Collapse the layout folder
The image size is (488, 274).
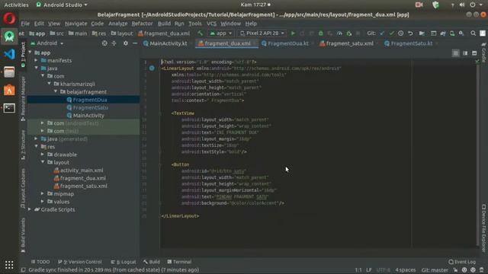[43, 162]
